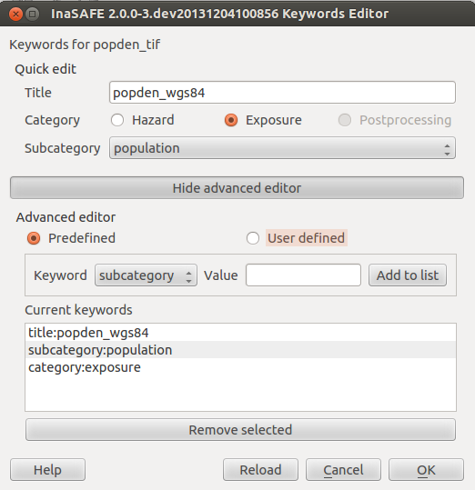Open Help for the keywords editor

tap(47, 470)
